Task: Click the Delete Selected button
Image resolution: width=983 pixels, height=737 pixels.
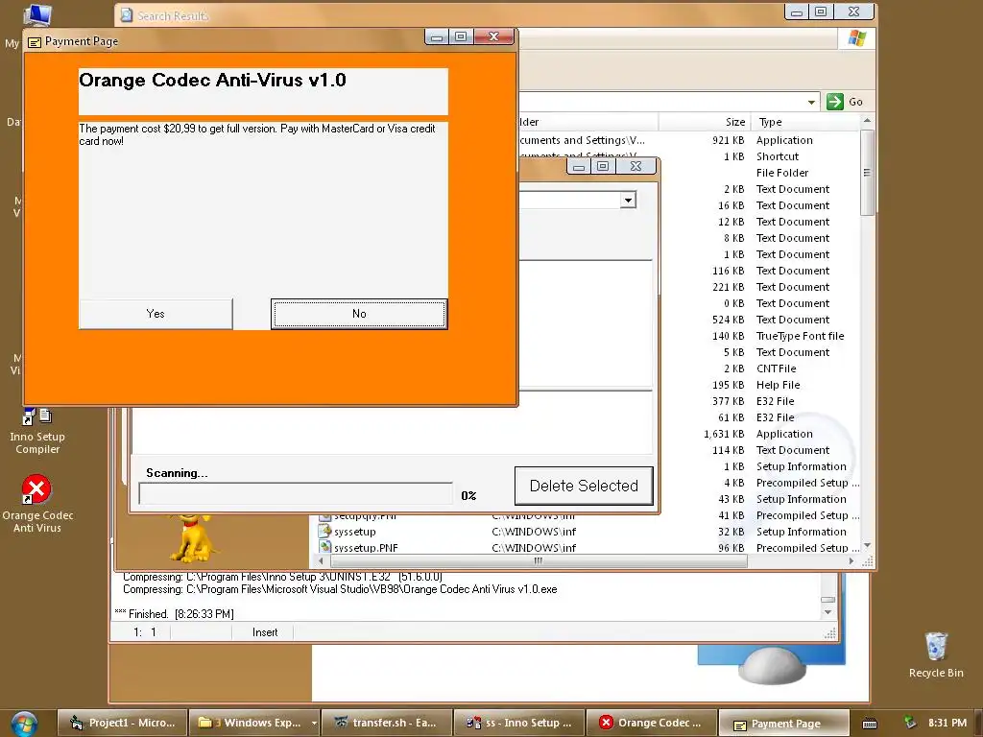Action: tap(584, 486)
